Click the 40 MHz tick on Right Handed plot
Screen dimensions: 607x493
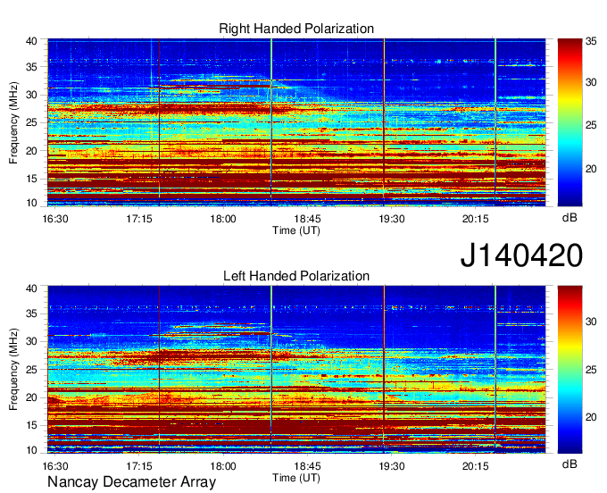coord(31,41)
